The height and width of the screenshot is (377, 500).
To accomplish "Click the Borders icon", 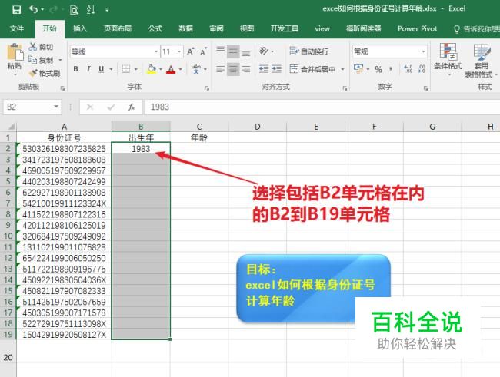I will (x=126, y=69).
